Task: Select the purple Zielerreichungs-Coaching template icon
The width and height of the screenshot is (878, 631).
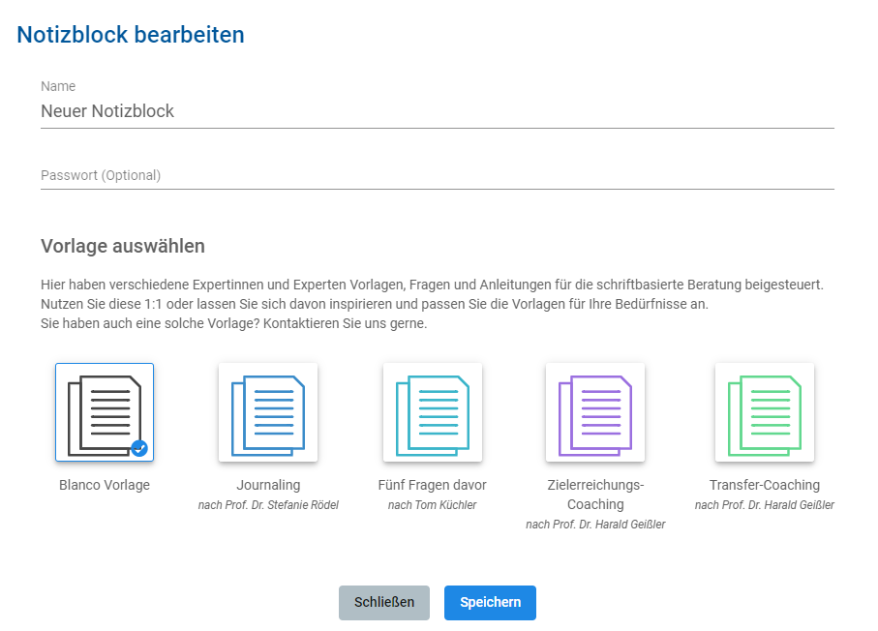Action: coord(594,412)
